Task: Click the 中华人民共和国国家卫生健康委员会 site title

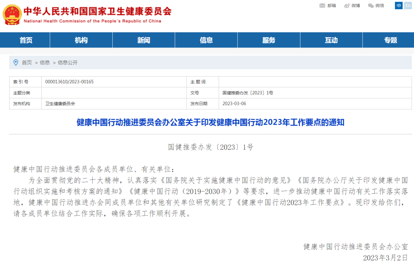Action: click(98, 12)
